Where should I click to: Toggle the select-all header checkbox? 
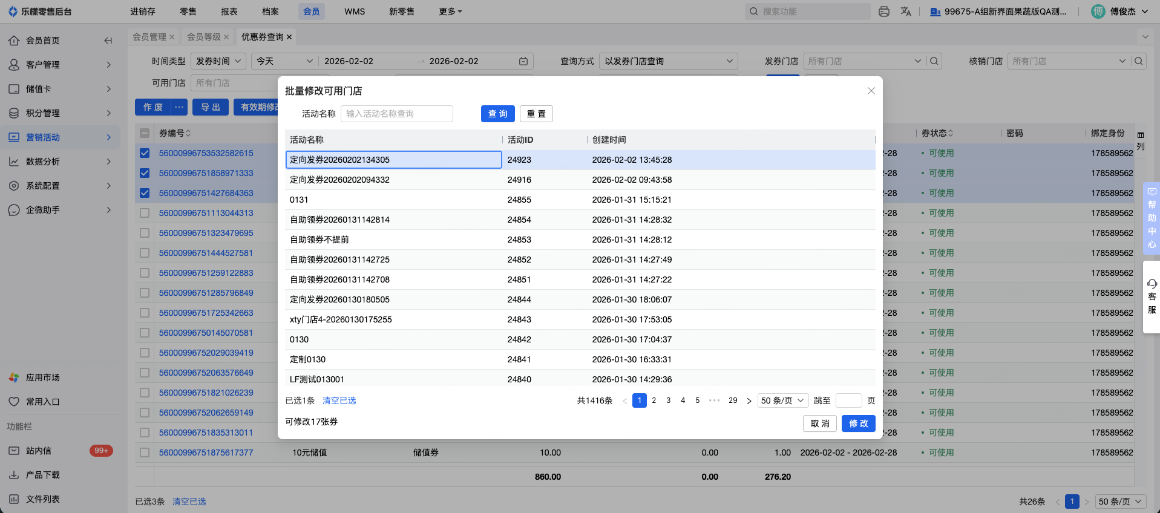click(x=145, y=133)
